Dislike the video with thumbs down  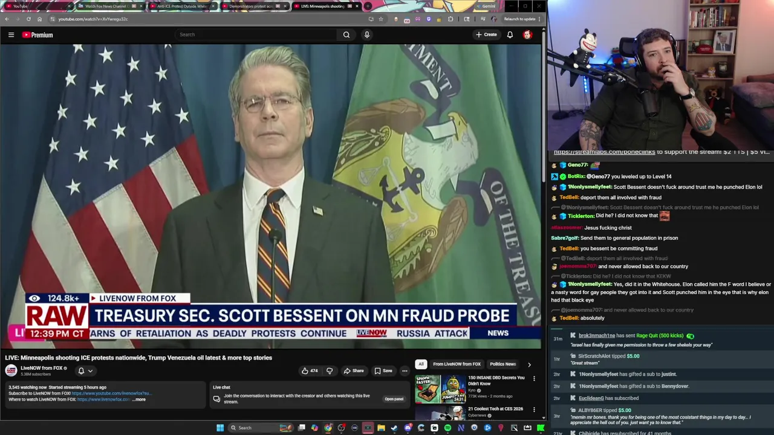pos(330,371)
